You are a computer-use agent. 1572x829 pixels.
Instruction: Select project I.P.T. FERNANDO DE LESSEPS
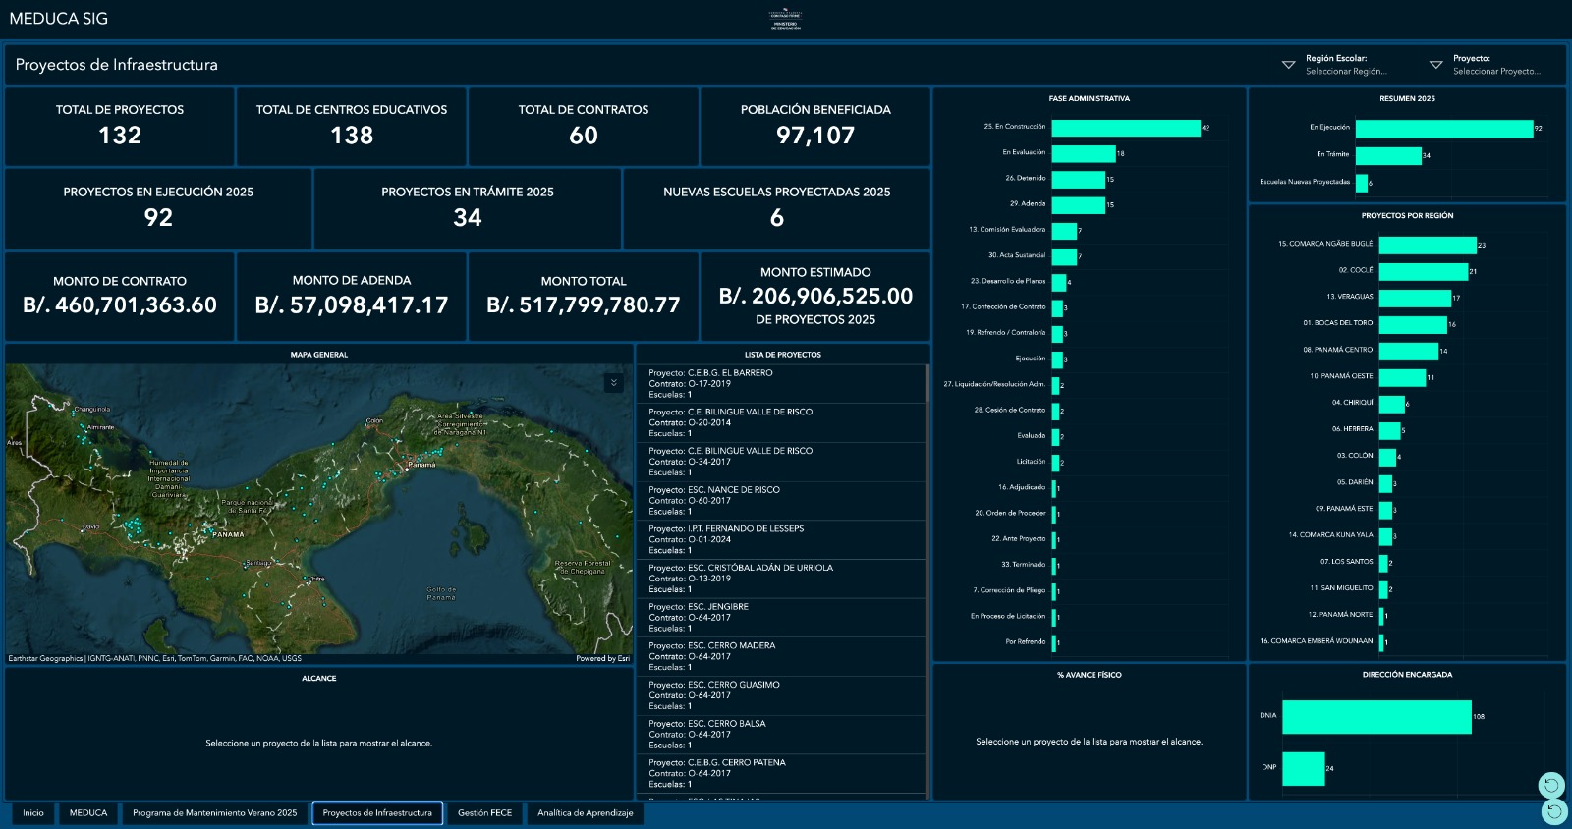coord(781,540)
